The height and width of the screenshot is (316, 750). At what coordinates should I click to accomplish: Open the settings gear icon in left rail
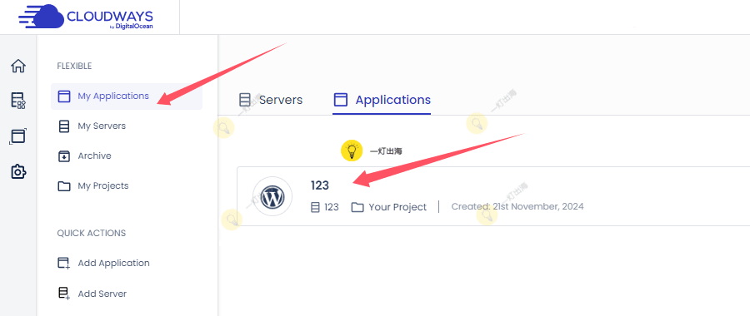click(18, 170)
